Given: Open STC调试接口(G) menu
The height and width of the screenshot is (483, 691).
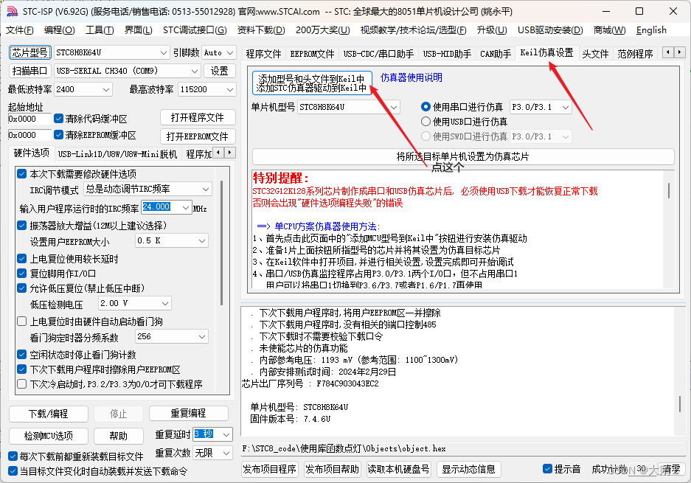Looking at the screenshot, I should pyautogui.click(x=195, y=30).
